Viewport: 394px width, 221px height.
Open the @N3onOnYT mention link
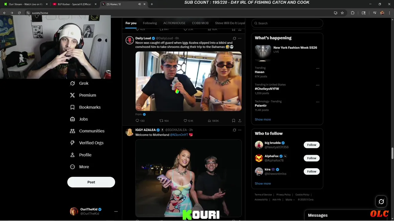click(x=179, y=135)
